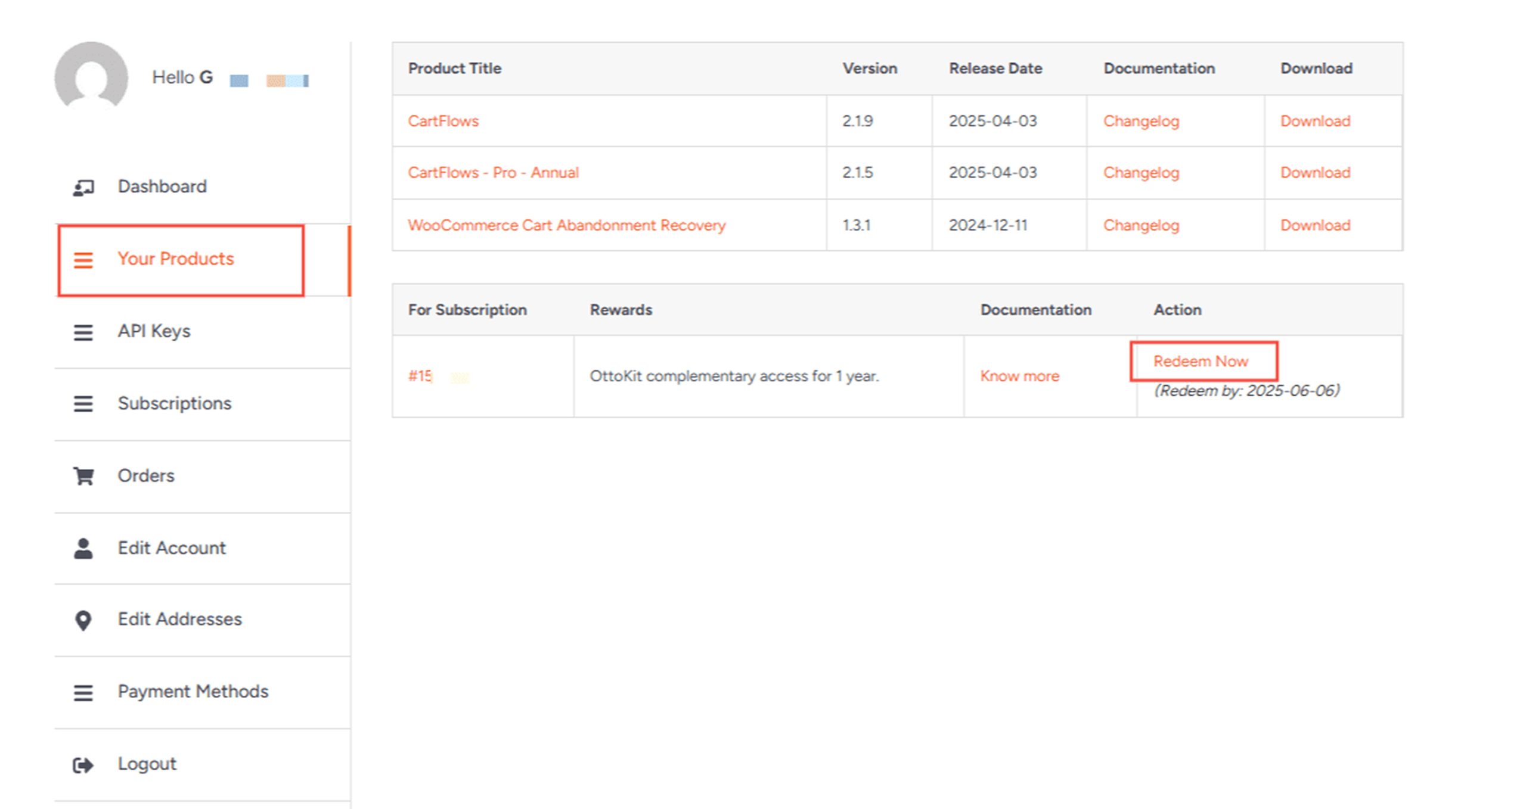Download CartFlows Pro Annual 2.1.5
This screenshot has height=809, width=1526.
[x=1315, y=173]
